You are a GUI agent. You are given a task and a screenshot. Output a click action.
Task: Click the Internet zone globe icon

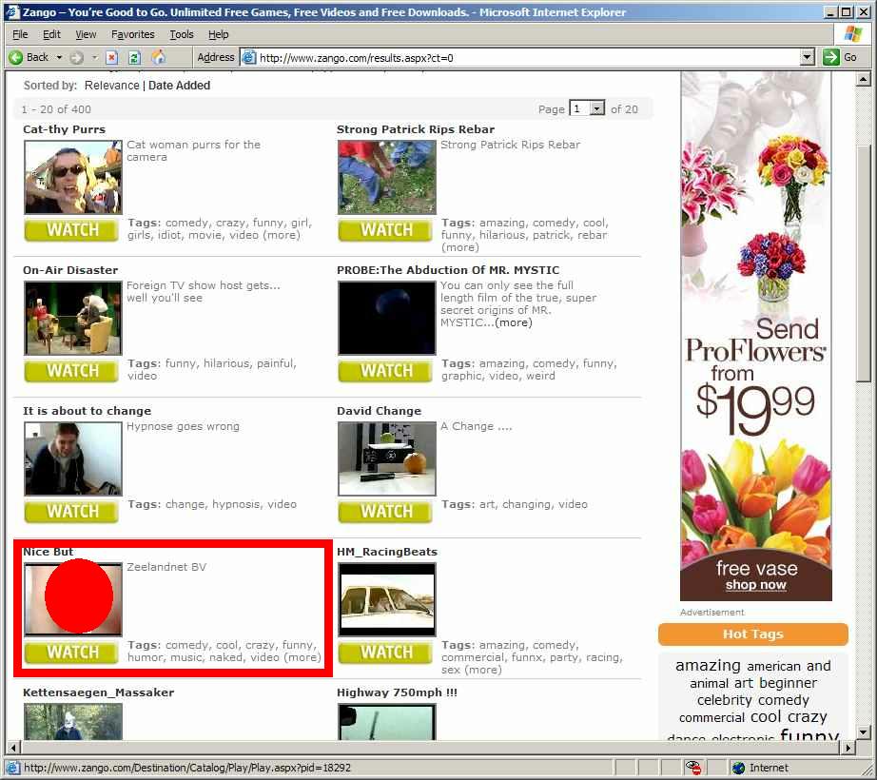coord(738,768)
